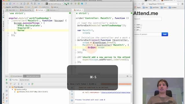Toggle auto-test icon below rerun button

click(7, 83)
